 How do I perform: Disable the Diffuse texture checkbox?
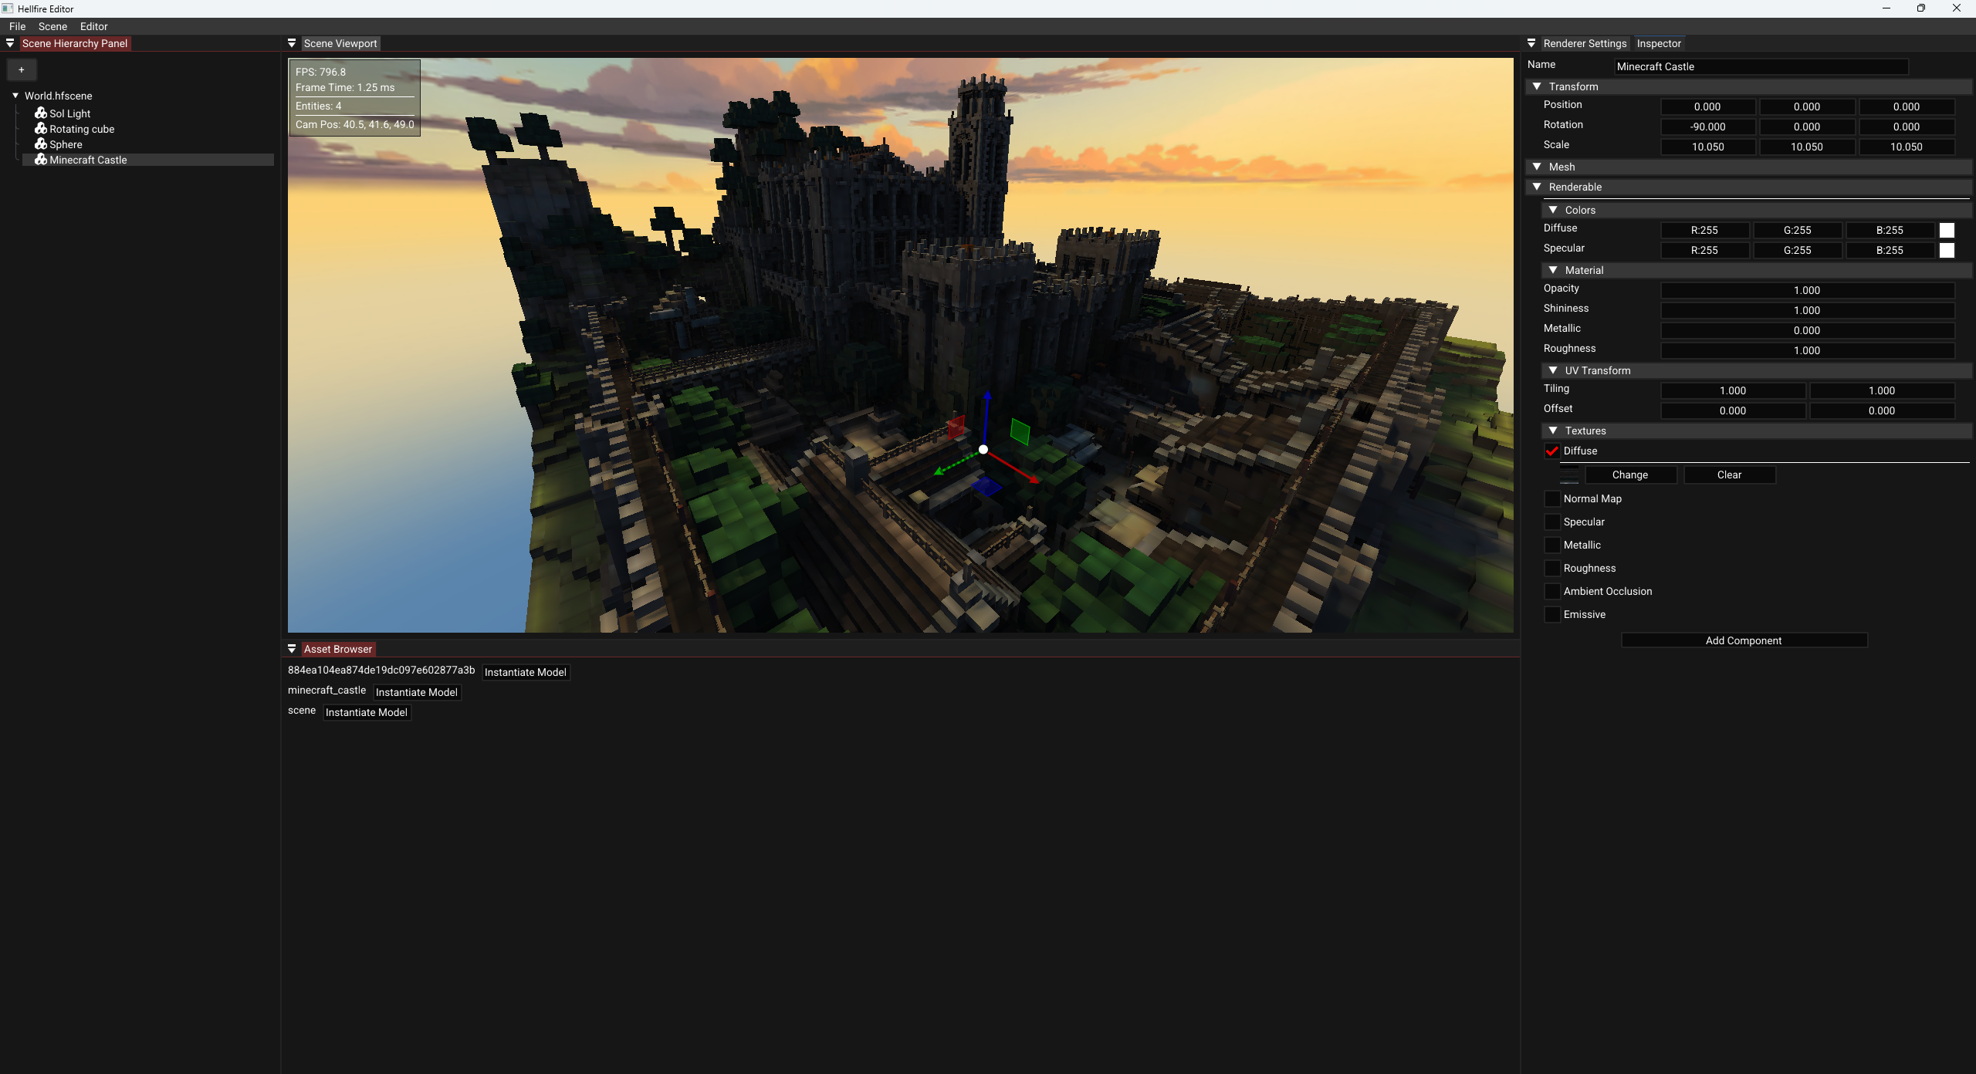(1552, 451)
